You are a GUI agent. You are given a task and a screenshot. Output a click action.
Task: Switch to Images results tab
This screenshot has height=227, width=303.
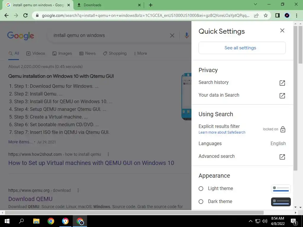click(62, 53)
